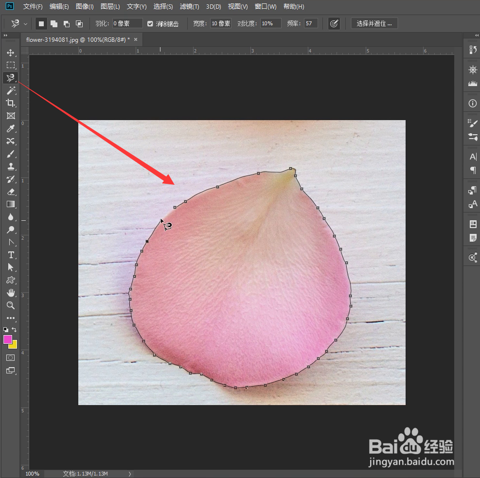Select the Move tool
Screen dimensions: 480x478
pyautogui.click(x=10, y=53)
